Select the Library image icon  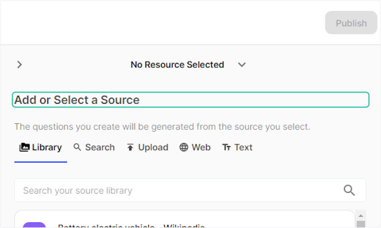point(24,147)
